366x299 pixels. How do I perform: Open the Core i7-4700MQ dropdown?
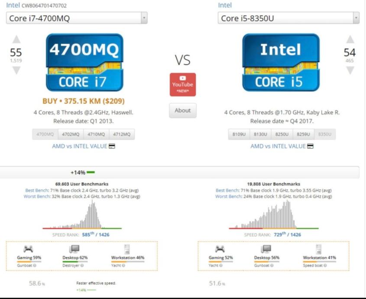[x=77, y=18]
